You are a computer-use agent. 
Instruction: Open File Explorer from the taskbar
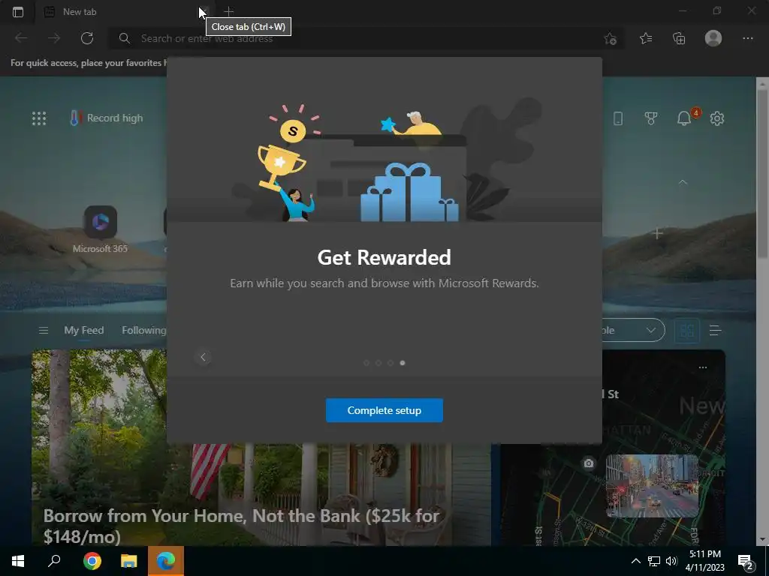129,561
